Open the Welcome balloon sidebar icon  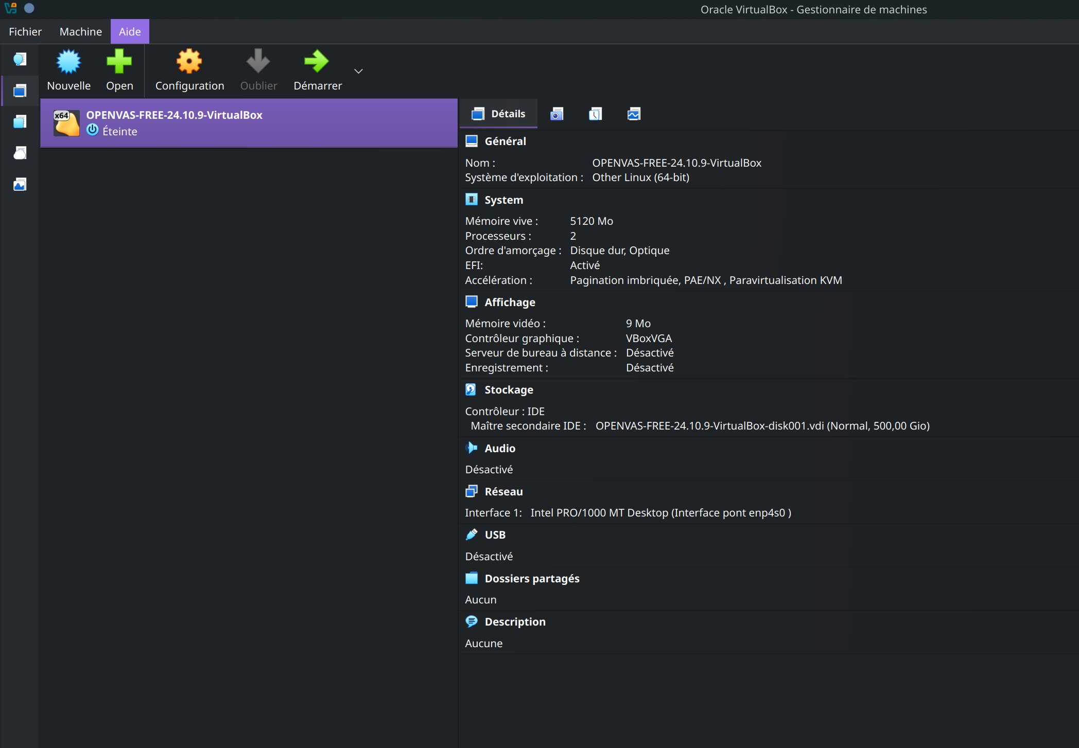(x=20, y=59)
